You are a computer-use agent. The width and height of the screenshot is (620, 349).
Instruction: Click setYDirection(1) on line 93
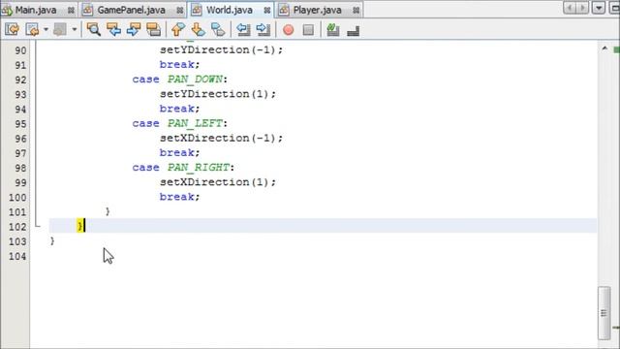[x=217, y=94]
